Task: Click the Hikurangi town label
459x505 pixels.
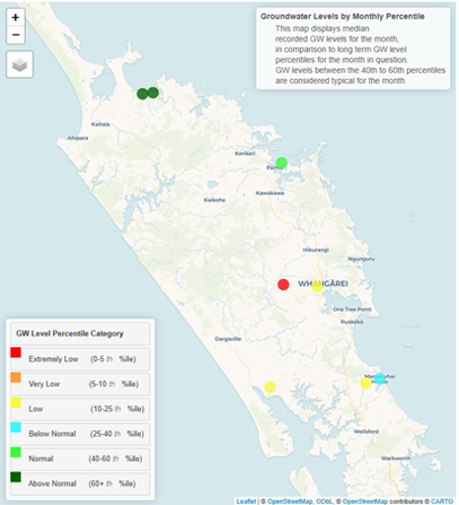Action: 316,250
